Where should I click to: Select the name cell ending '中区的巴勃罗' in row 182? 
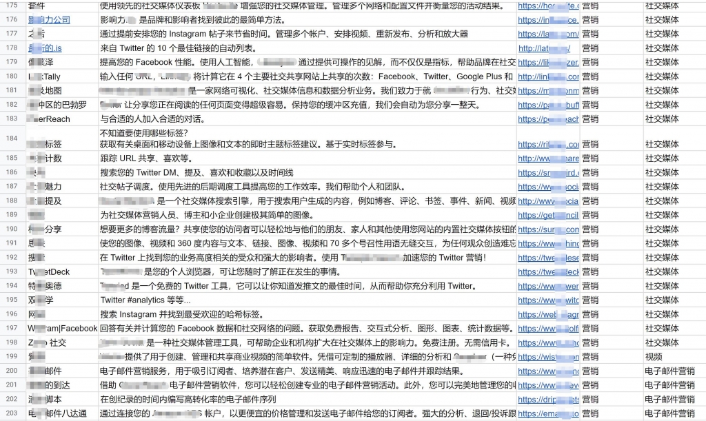[x=62, y=105]
